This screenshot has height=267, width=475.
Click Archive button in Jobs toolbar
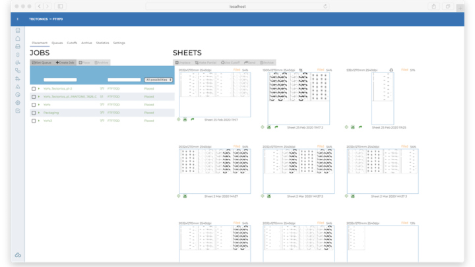[102, 63]
